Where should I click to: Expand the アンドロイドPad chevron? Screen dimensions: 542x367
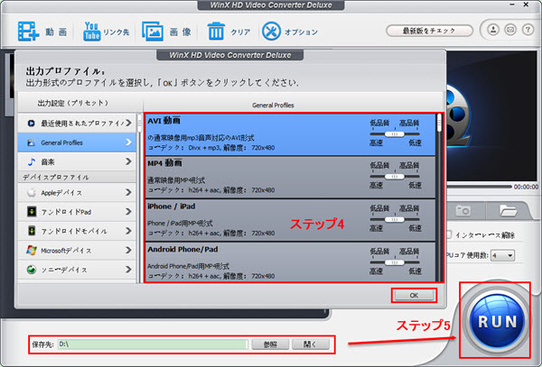(x=128, y=211)
